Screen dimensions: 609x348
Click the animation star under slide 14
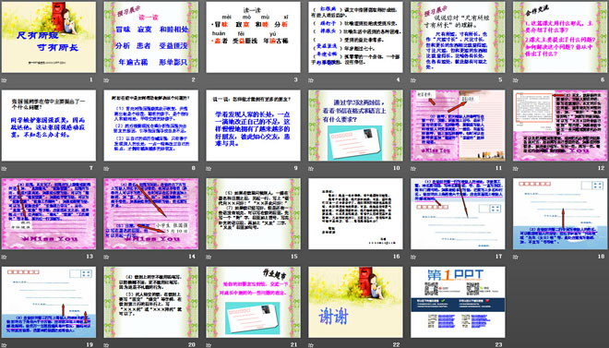[106, 257]
